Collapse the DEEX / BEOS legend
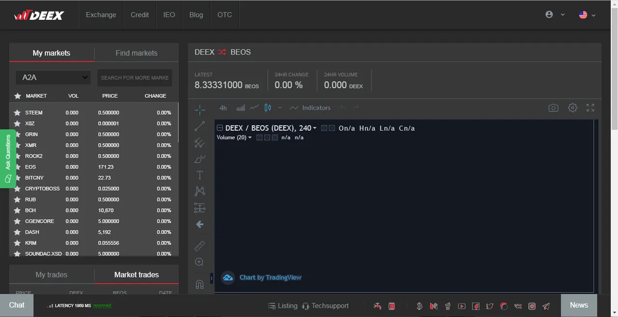 click(220, 128)
